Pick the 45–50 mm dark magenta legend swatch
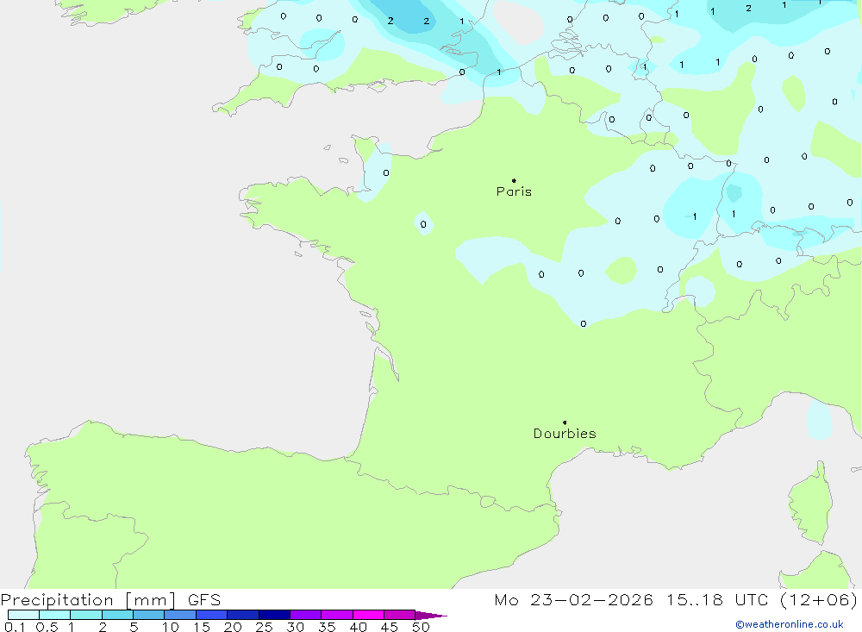862x632 pixels. pos(400,615)
